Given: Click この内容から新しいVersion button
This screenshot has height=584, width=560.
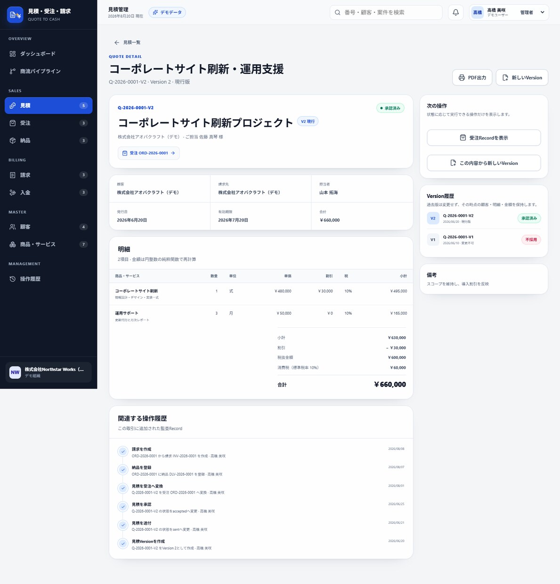Looking at the screenshot, I should pyautogui.click(x=484, y=163).
